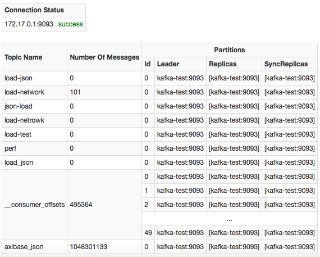Click the 'Leader' column header
The height and width of the screenshot is (257, 320).
tap(180, 64)
